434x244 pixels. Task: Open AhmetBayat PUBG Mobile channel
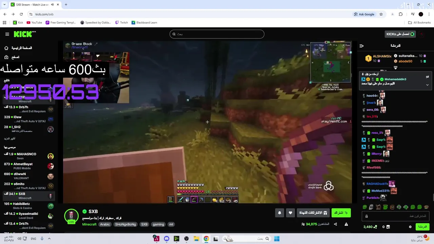click(x=29, y=166)
